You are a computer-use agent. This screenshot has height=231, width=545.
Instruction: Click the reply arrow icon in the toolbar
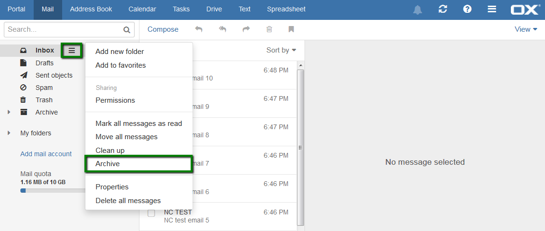(x=198, y=29)
